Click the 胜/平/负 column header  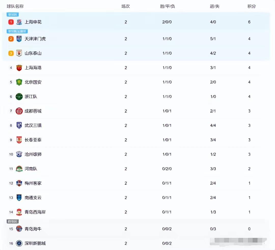167,6
